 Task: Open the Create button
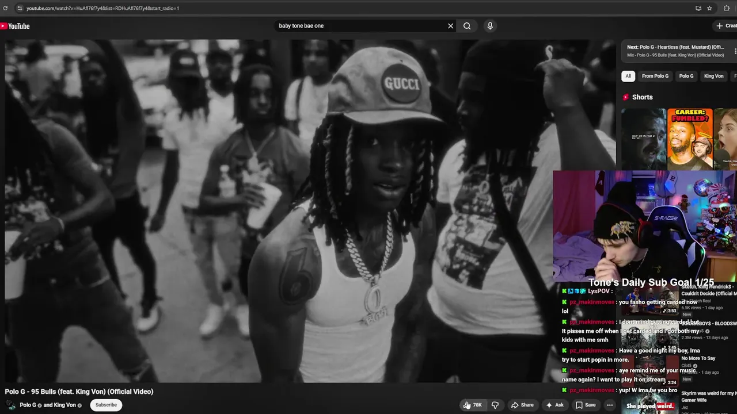coord(726,26)
